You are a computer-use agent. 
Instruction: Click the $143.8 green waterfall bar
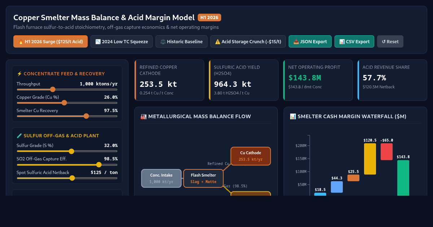tap(403, 178)
